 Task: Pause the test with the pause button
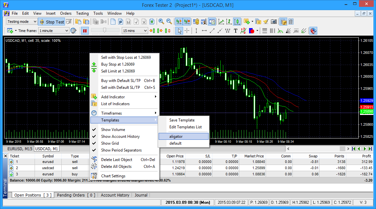coord(85,31)
